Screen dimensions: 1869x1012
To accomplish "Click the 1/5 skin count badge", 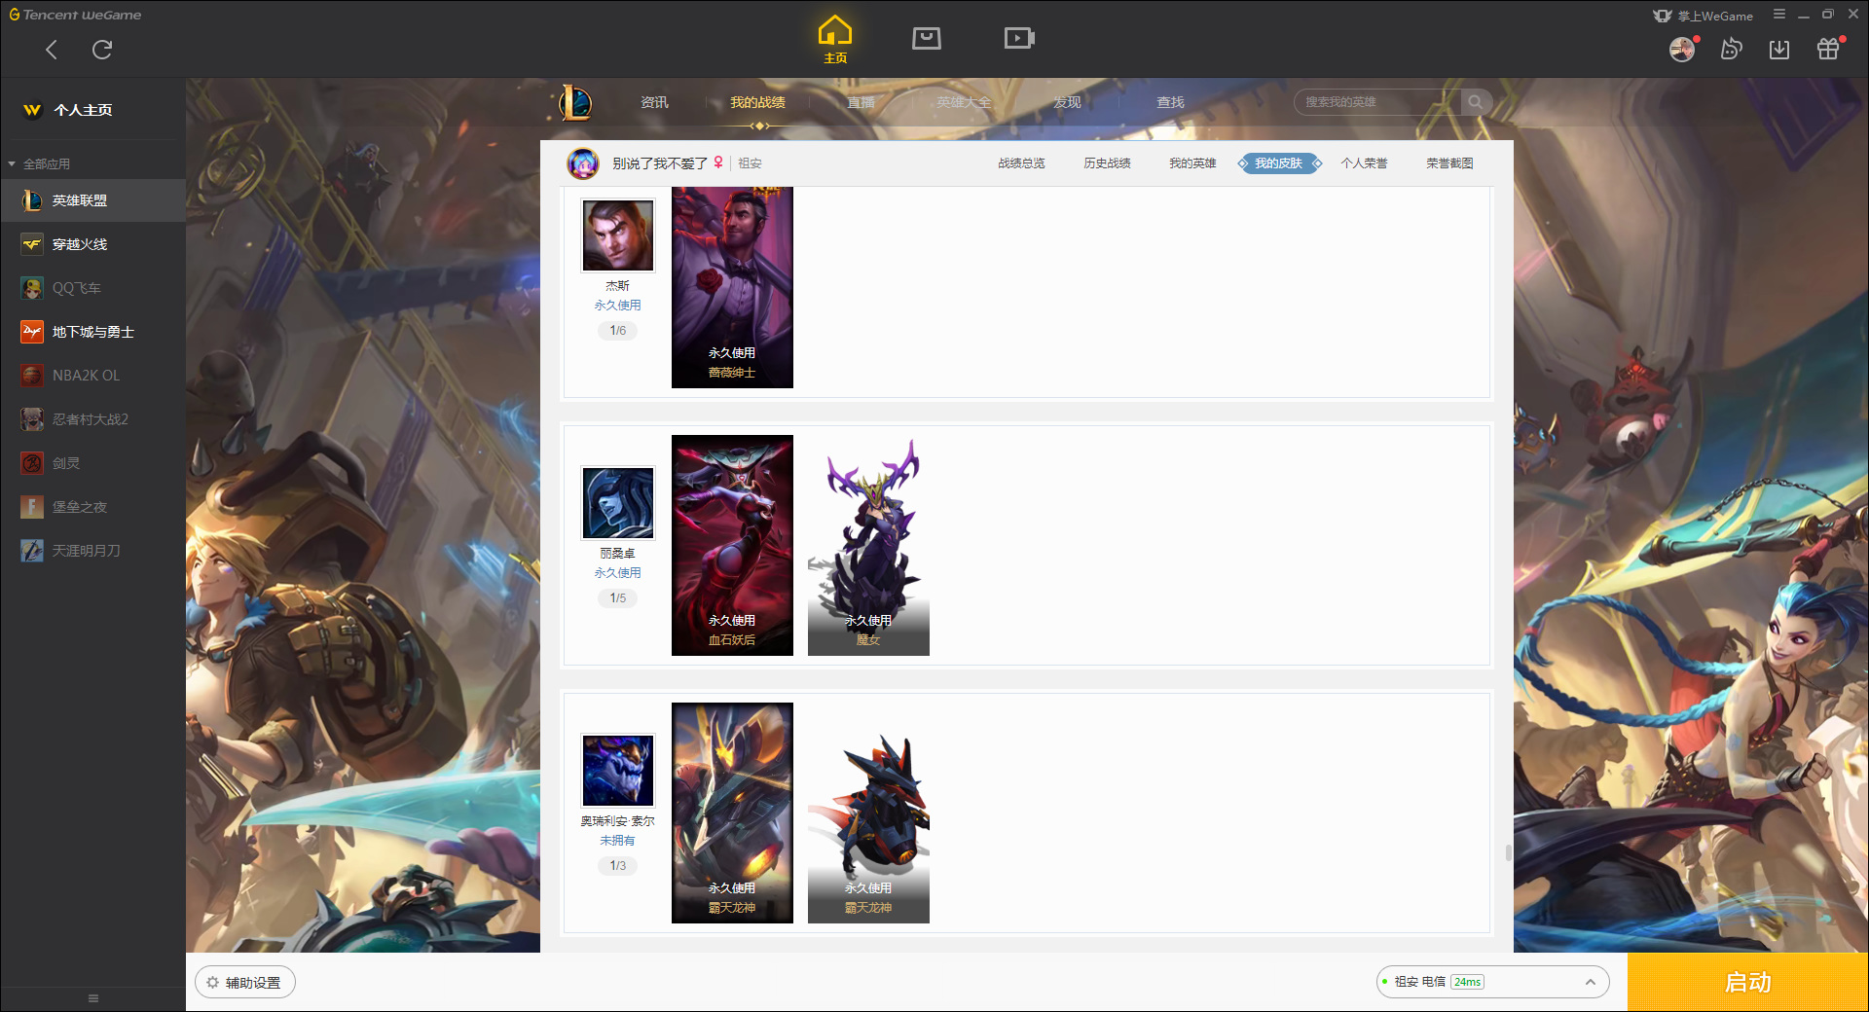I will pos(618,598).
